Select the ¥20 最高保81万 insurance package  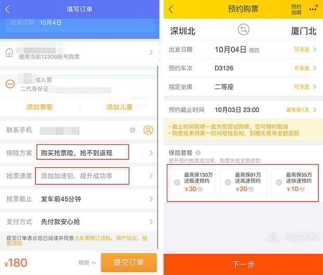243,182
